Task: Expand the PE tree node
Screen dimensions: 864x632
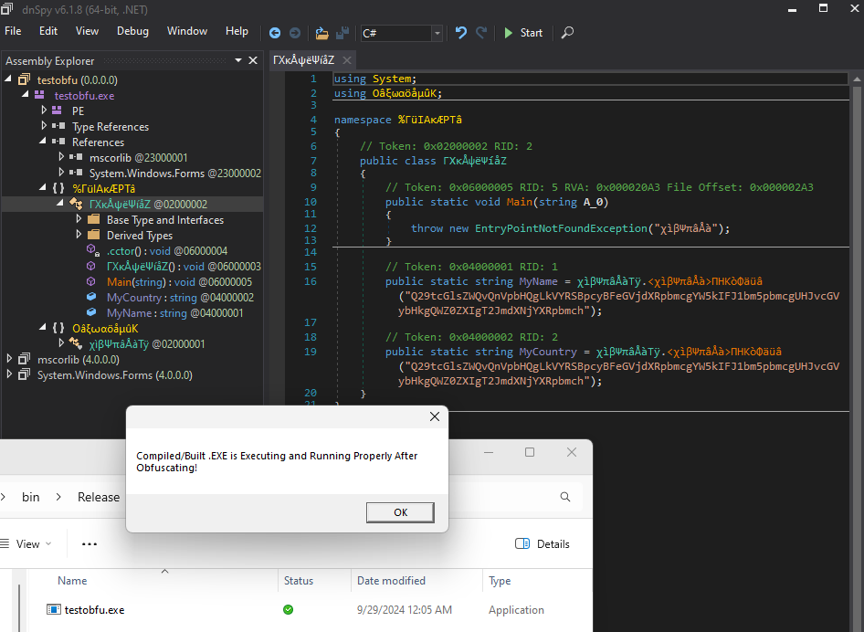Action: coord(44,111)
